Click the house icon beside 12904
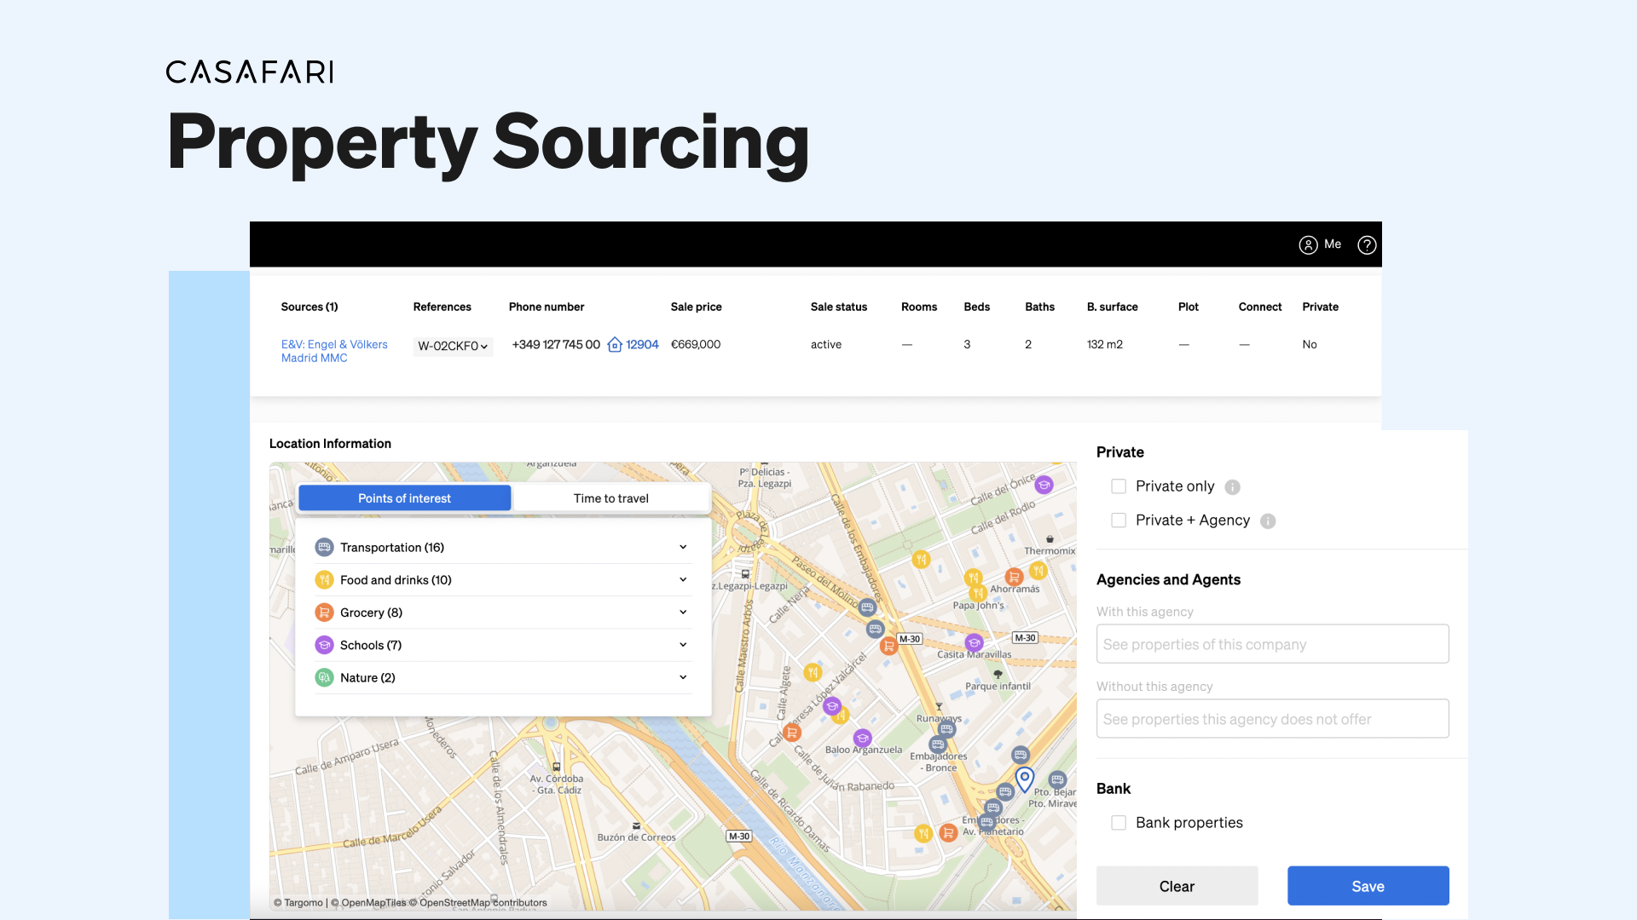 click(x=614, y=344)
